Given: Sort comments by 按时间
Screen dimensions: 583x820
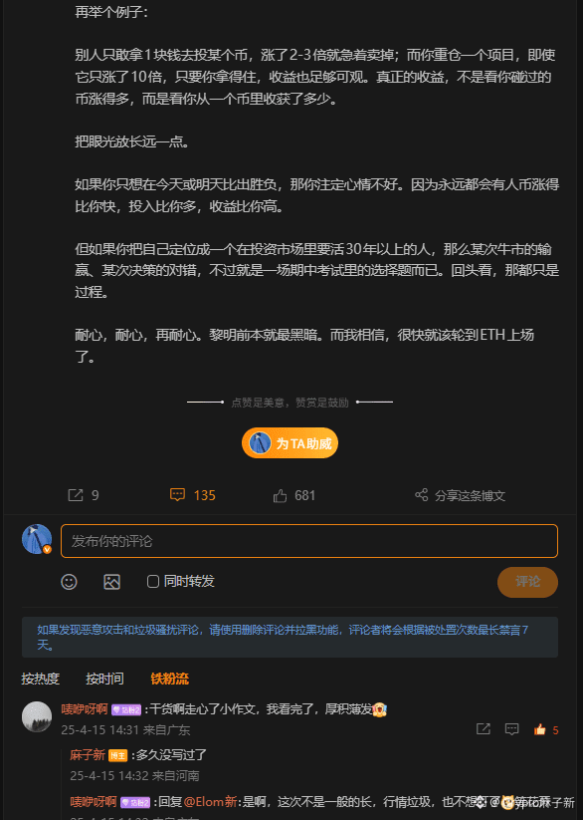Looking at the screenshot, I should [x=105, y=679].
